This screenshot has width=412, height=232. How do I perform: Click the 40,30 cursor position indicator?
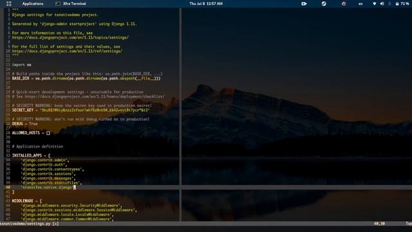point(379,224)
